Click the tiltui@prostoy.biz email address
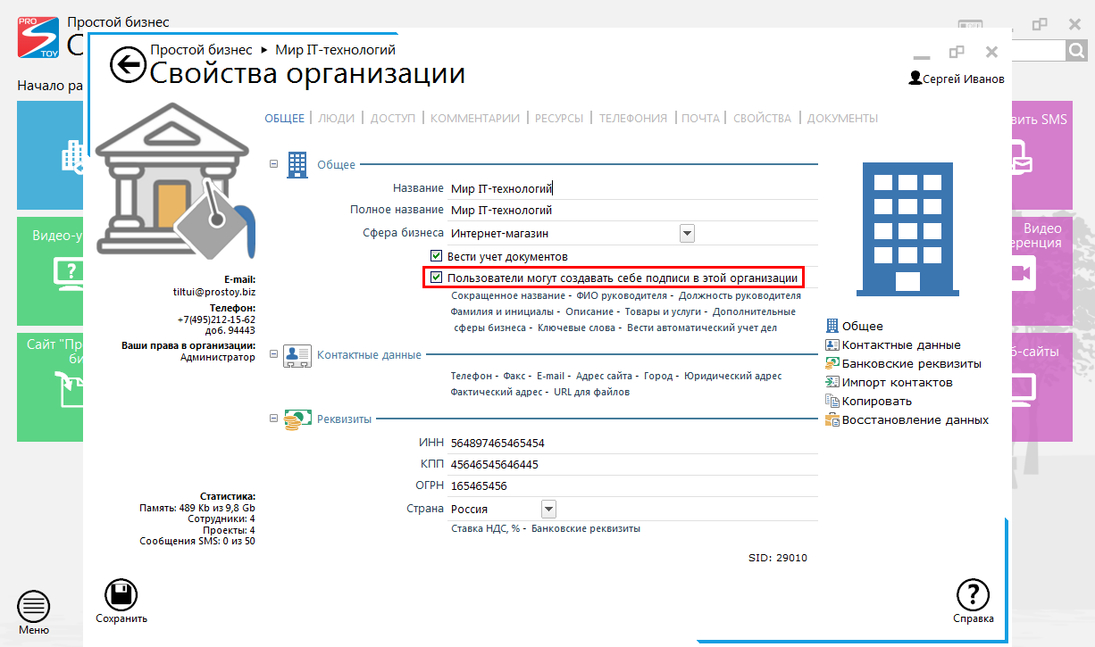The width and height of the screenshot is (1095, 647). coord(214,292)
